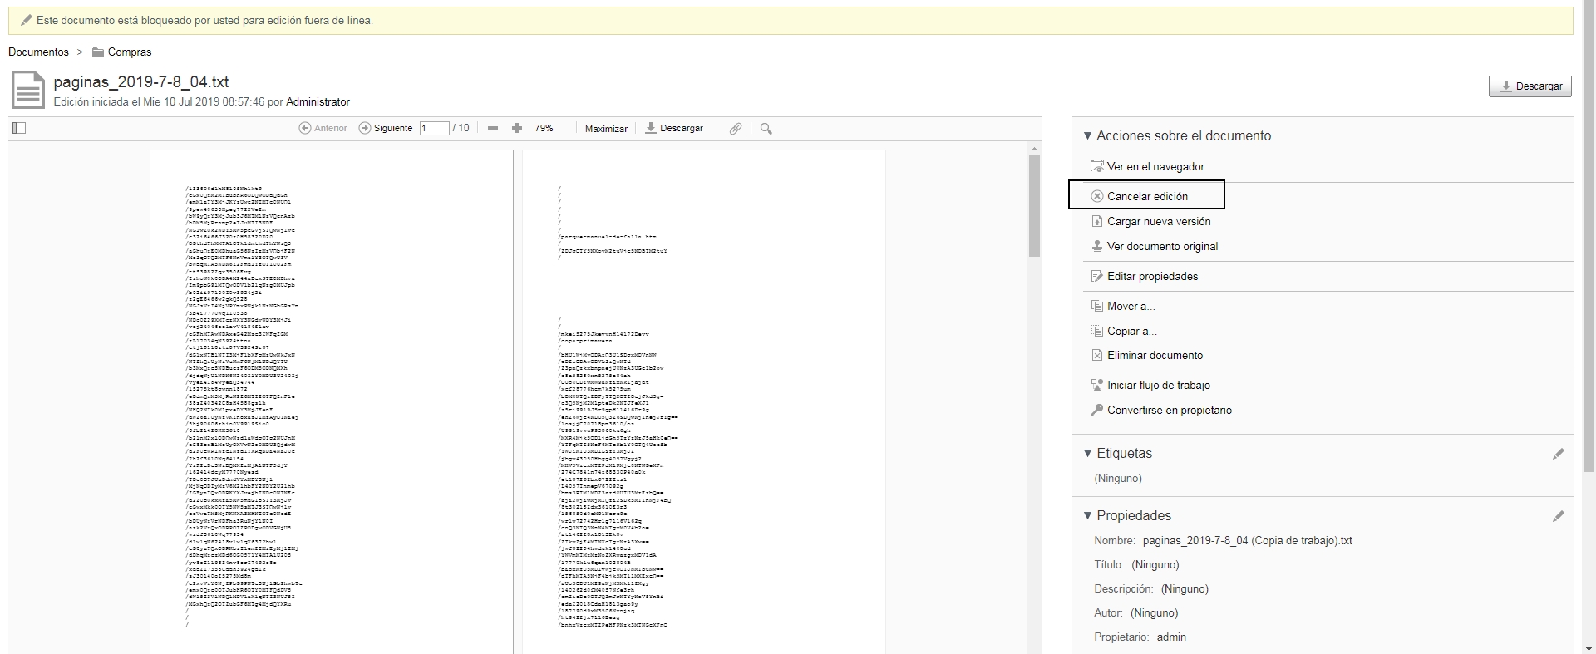Click the top-right Descargar button
Screen dimensions: 1596x654
1530,86
